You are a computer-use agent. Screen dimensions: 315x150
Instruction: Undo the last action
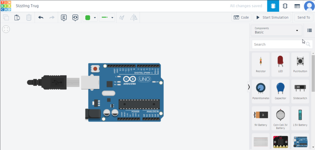(x=41, y=18)
